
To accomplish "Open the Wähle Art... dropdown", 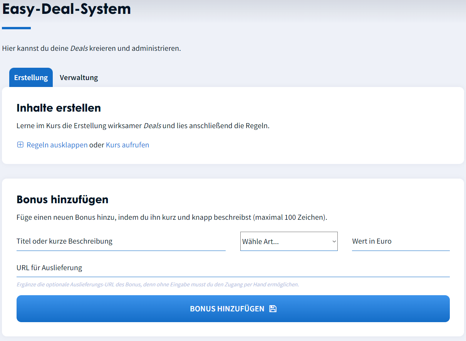I will coord(289,241).
